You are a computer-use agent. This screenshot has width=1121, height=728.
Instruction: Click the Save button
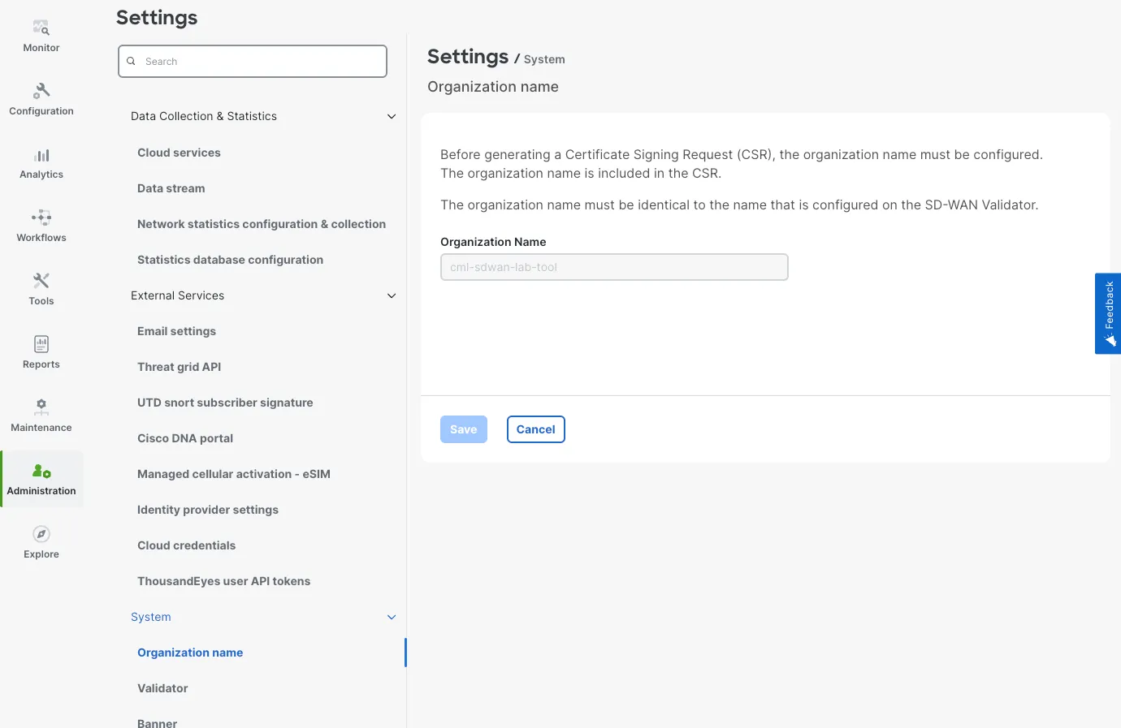click(x=464, y=429)
